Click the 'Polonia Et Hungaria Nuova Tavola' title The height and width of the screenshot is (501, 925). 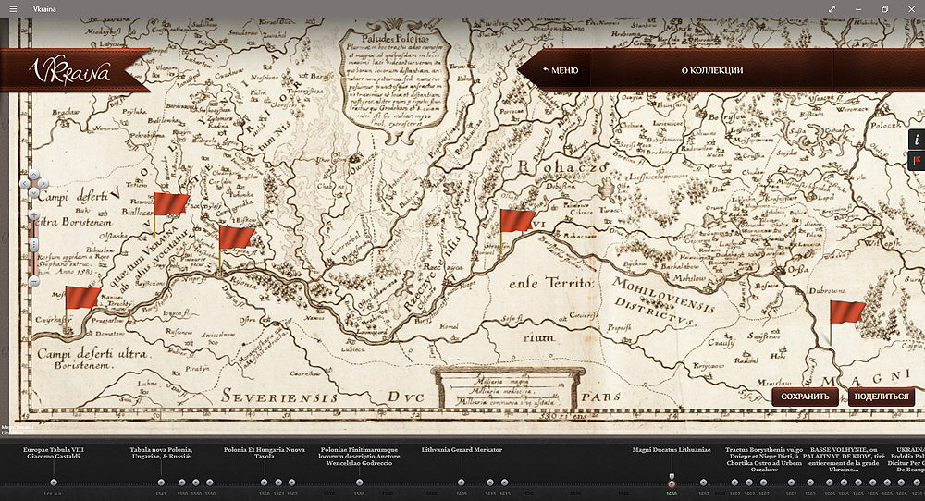coord(265,453)
